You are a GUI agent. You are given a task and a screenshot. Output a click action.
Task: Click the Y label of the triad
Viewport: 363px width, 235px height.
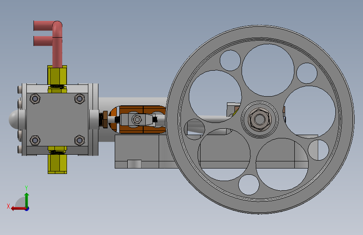tap(26, 188)
